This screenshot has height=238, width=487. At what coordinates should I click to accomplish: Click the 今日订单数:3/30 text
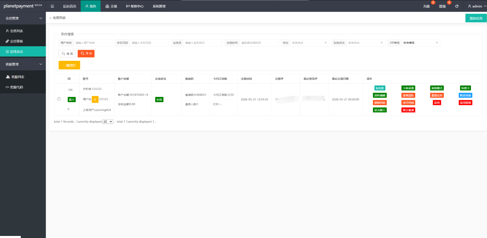pos(223,95)
